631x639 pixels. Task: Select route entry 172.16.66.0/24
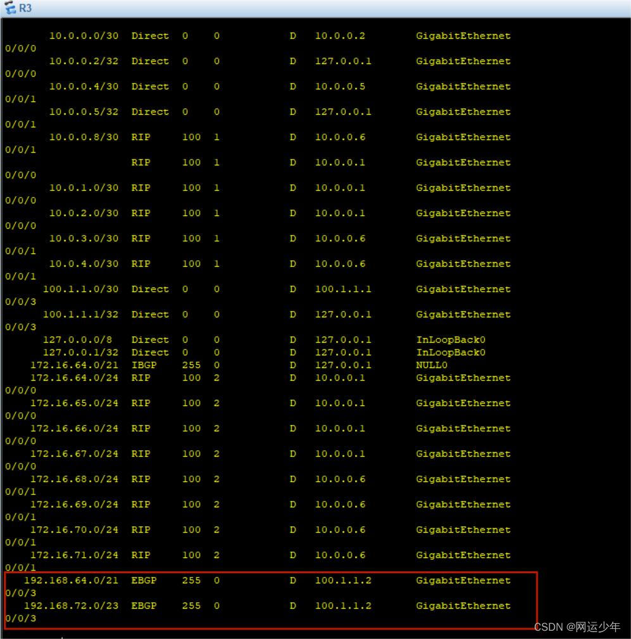coord(74,428)
